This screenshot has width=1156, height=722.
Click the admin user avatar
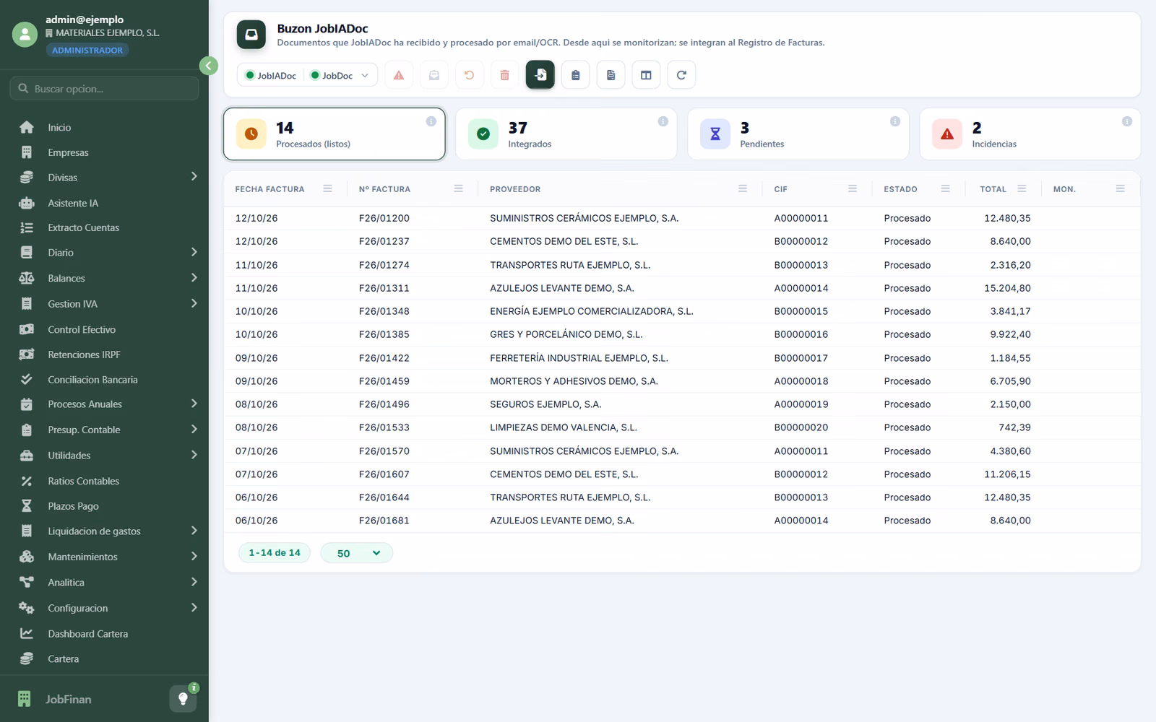tap(25, 34)
